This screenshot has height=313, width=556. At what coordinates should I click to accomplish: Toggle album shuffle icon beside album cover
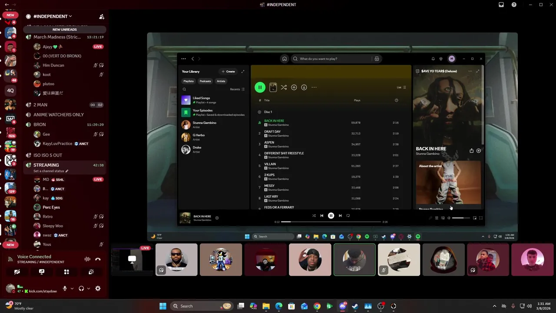pyautogui.click(x=284, y=87)
